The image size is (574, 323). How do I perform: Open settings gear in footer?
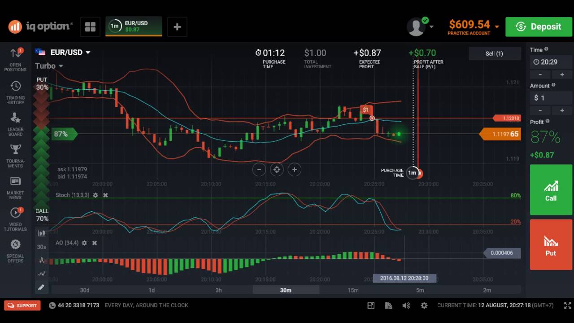(x=424, y=306)
